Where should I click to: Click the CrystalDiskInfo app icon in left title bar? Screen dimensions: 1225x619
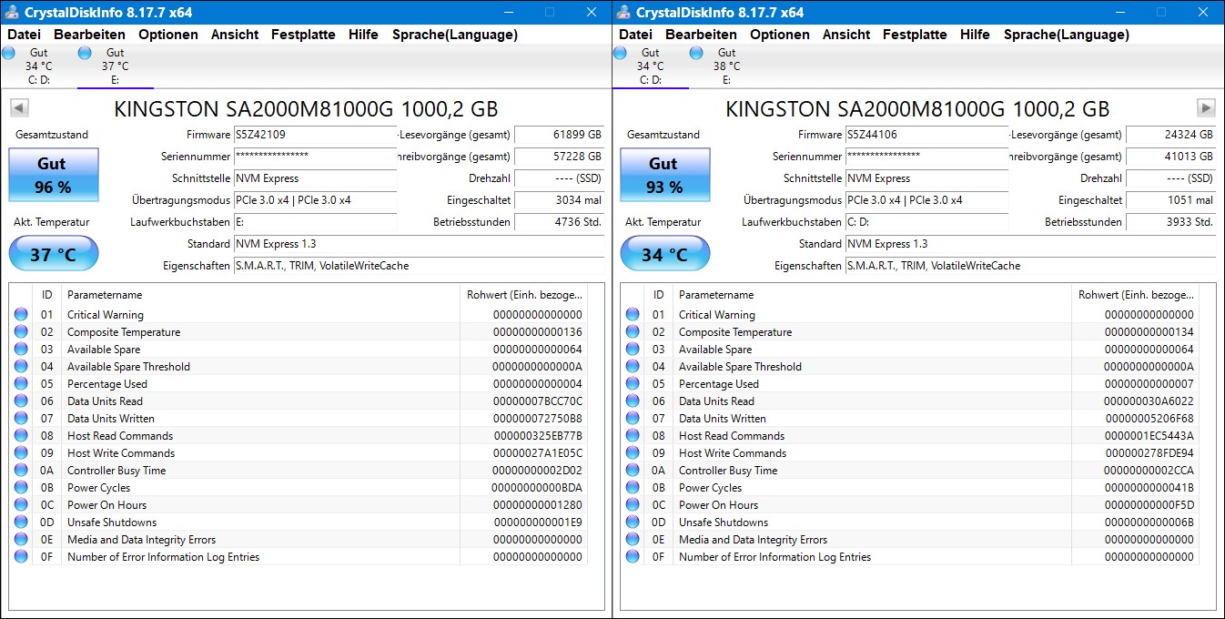click(12, 12)
